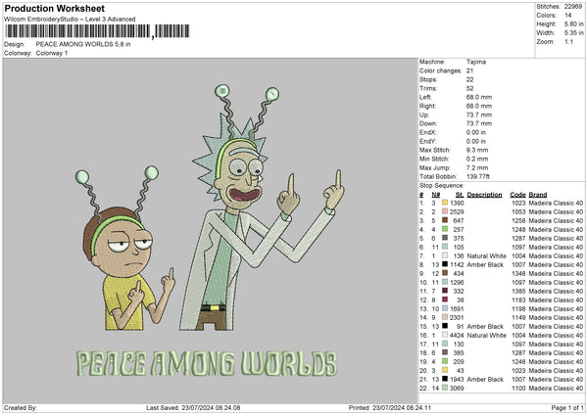Click the Width value 5.35 in
Image resolution: width=588 pixels, height=415 pixels.
click(574, 33)
